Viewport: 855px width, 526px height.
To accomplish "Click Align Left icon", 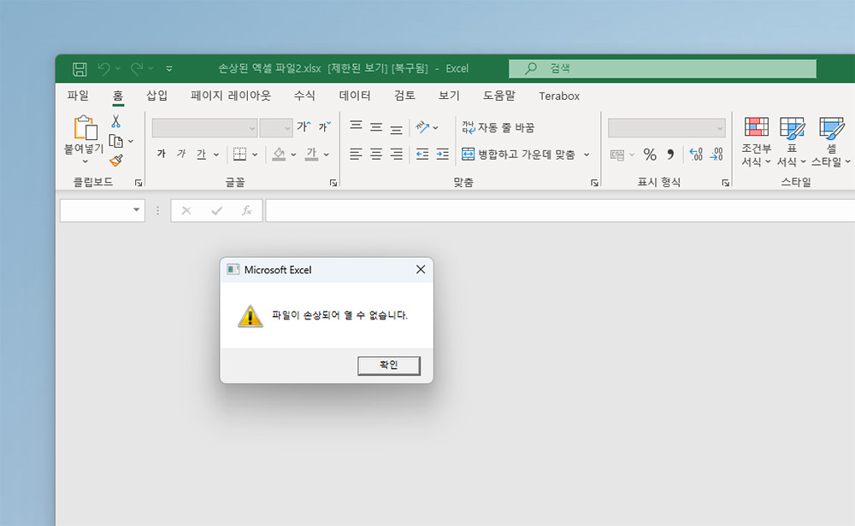I will pos(356,154).
